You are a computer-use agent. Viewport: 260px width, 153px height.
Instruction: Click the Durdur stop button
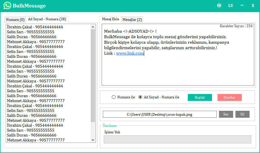point(229,97)
